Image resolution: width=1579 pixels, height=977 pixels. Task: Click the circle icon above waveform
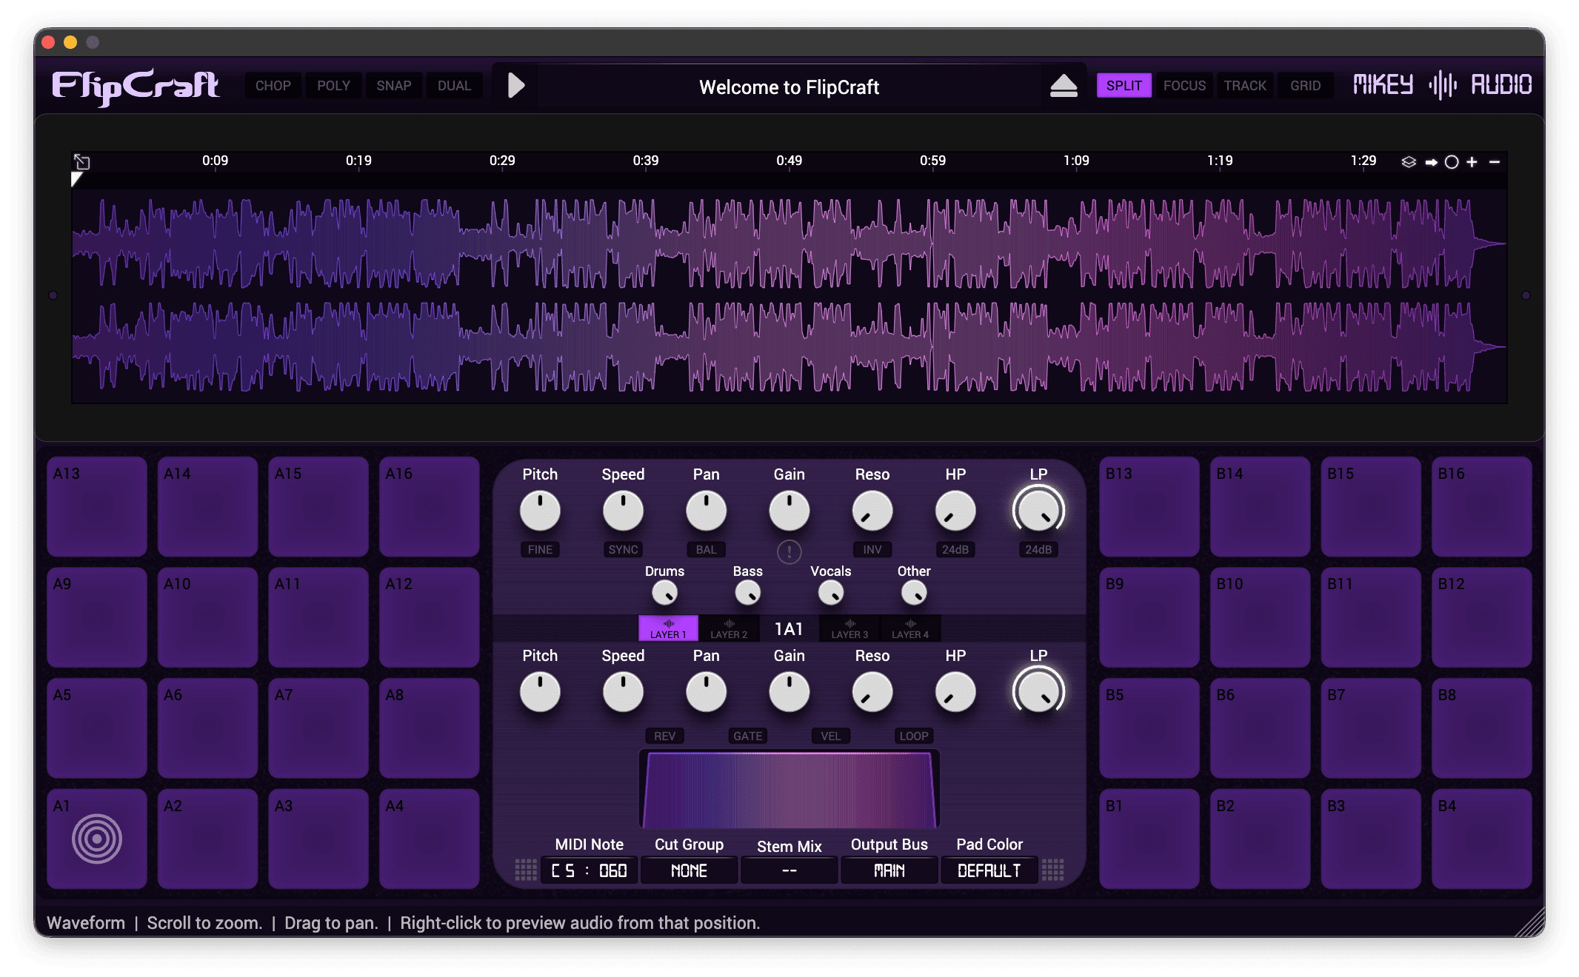1452,162
